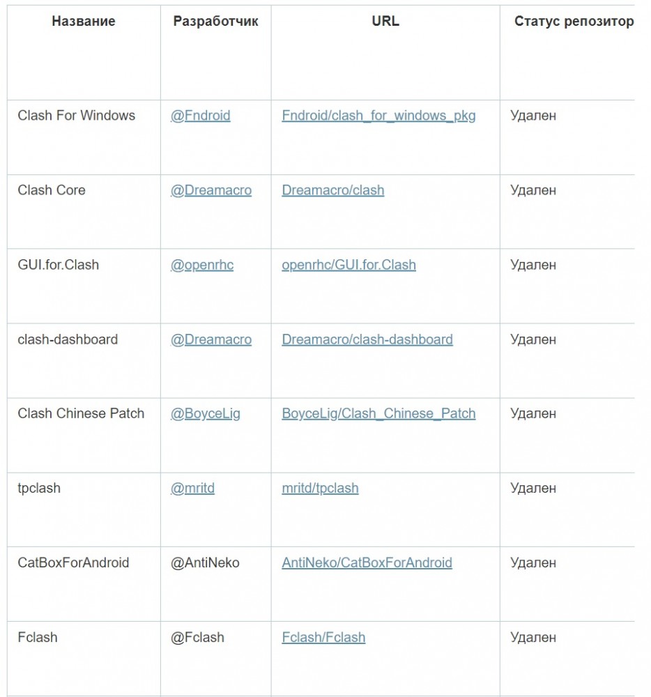Image resolution: width=651 pixels, height=697 pixels.
Task: Open BoyceLig/Clash_Chinese_Patch repository link
Action: [x=378, y=413]
